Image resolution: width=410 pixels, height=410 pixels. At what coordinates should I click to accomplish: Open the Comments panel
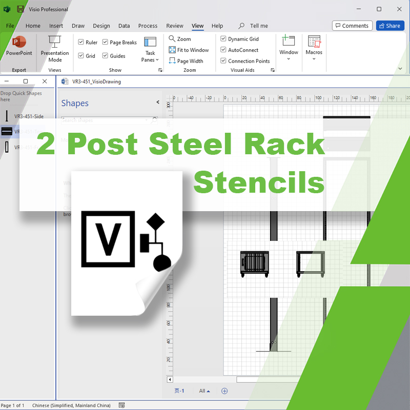pyautogui.click(x=352, y=25)
